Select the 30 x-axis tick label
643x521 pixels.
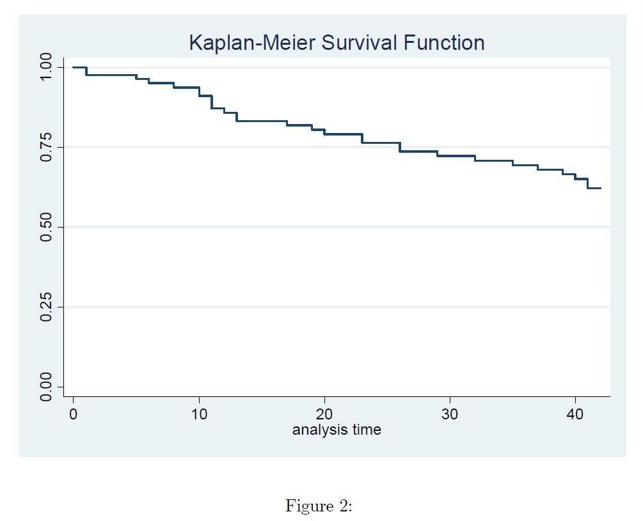point(450,413)
